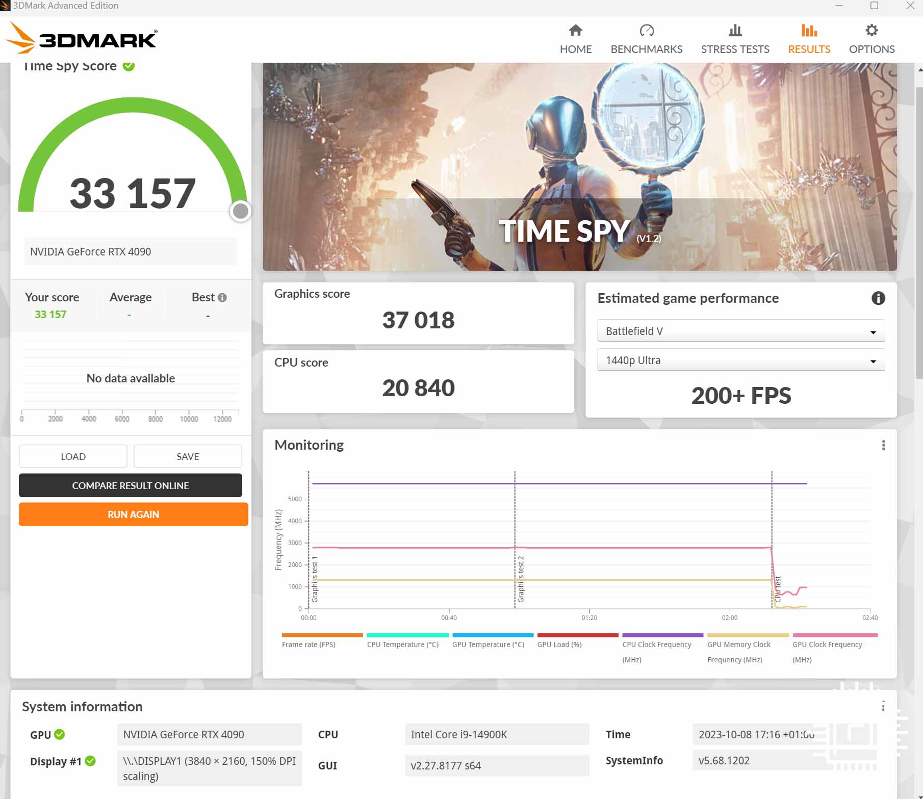
Task: Click the green check next to Display #1
Action: (90, 761)
